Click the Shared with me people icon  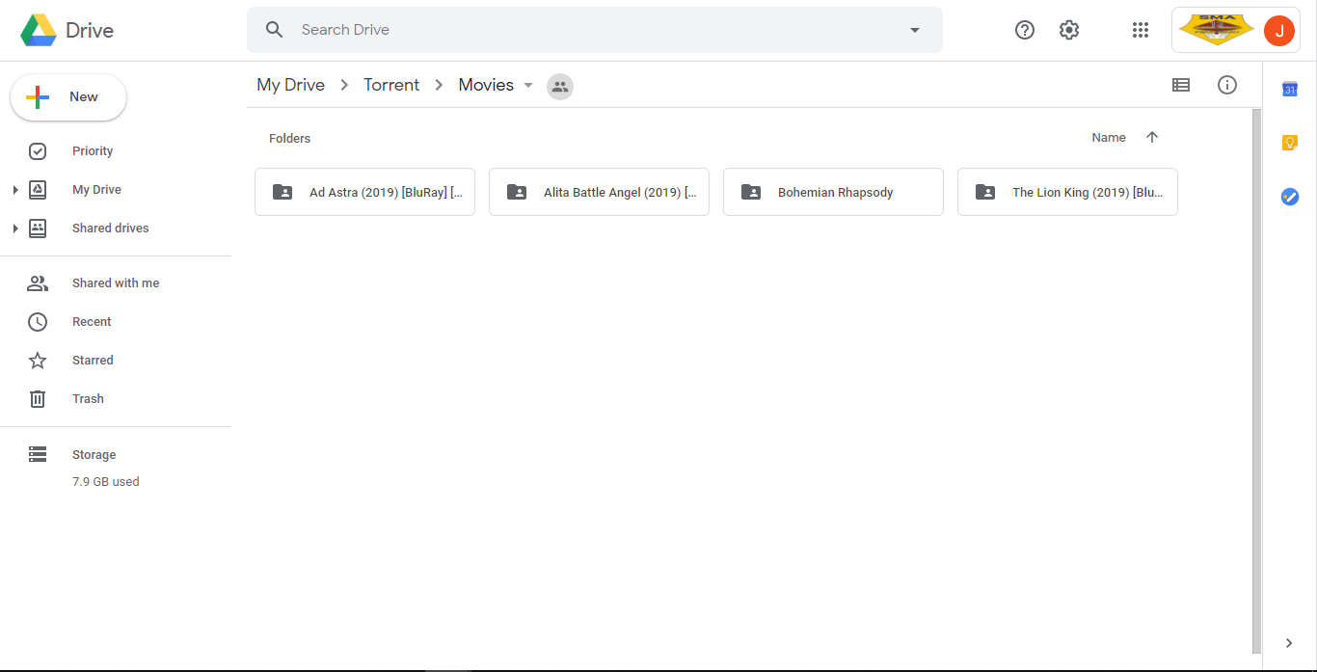(38, 283)
